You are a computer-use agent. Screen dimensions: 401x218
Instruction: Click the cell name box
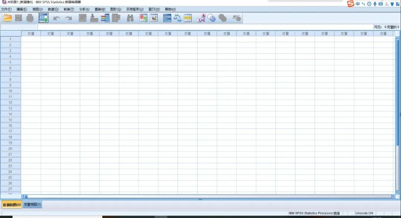coord(19,27)
